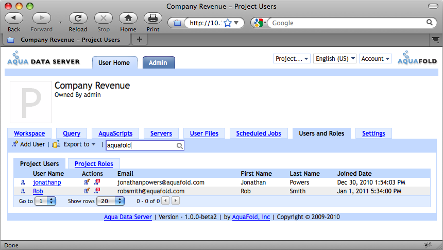Remove user jonathanp via red action icon
443x250 pixels.
(x=97, y=182)
